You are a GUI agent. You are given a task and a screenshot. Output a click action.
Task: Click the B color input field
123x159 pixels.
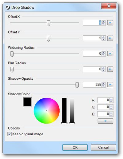[103, 114]
